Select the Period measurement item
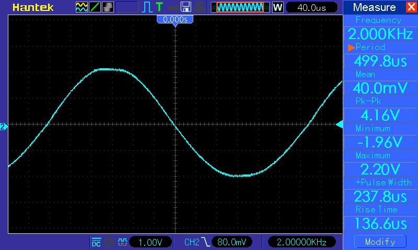The width and height of the screenshot is (418, 250). 370,47
